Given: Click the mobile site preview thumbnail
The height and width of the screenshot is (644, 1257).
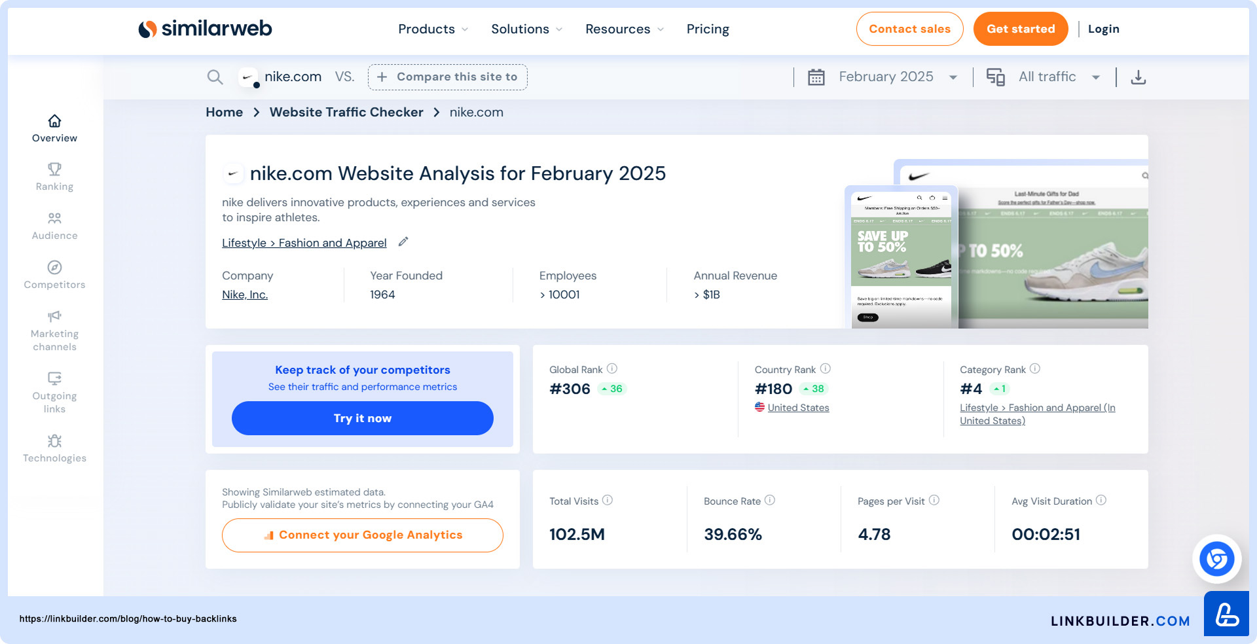Looking at the screenshot, I should coord(902,257).
